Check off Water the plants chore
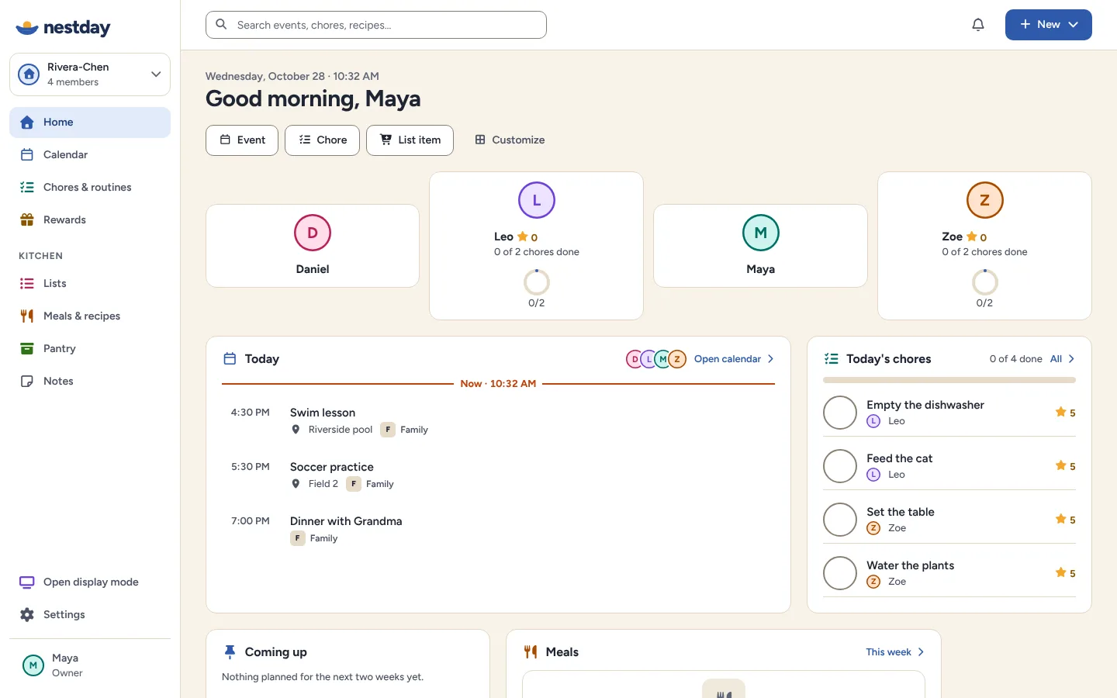Image resolution: width=1117 pixels, height=698 pixels. pos(840,573)
